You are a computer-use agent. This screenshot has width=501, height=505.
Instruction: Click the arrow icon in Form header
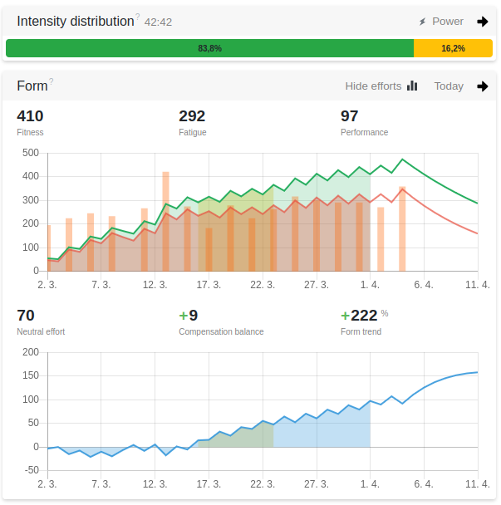(482, 86)
